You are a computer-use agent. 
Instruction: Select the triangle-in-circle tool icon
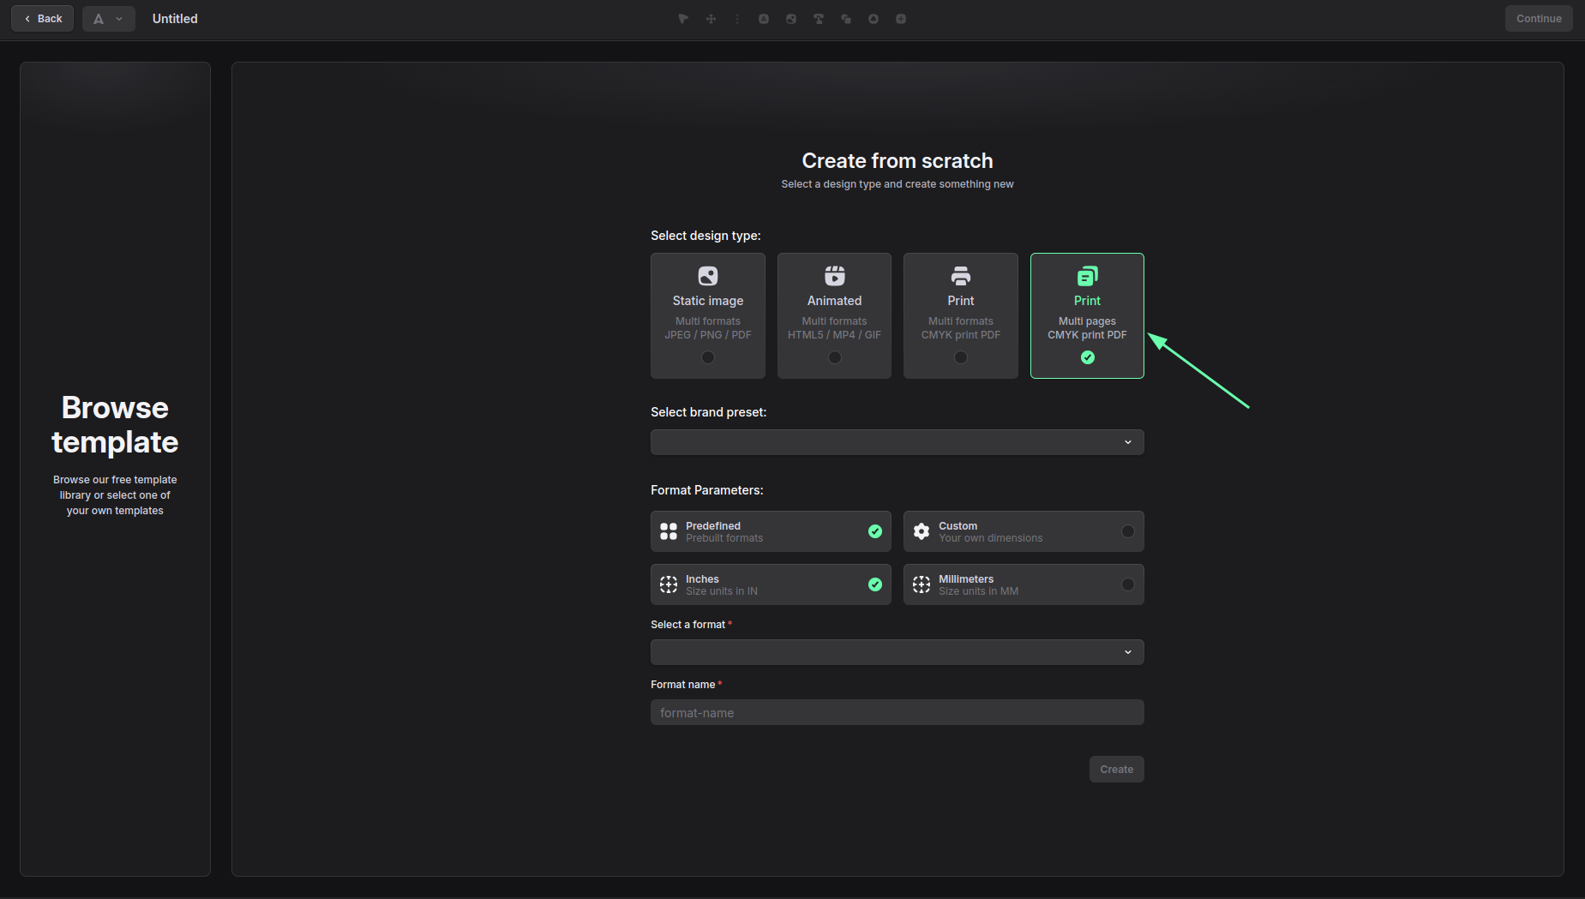[874, 19]
